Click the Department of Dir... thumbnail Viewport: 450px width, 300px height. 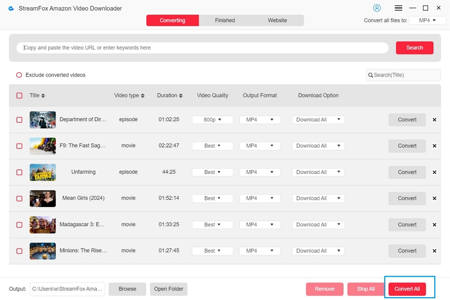43,120
